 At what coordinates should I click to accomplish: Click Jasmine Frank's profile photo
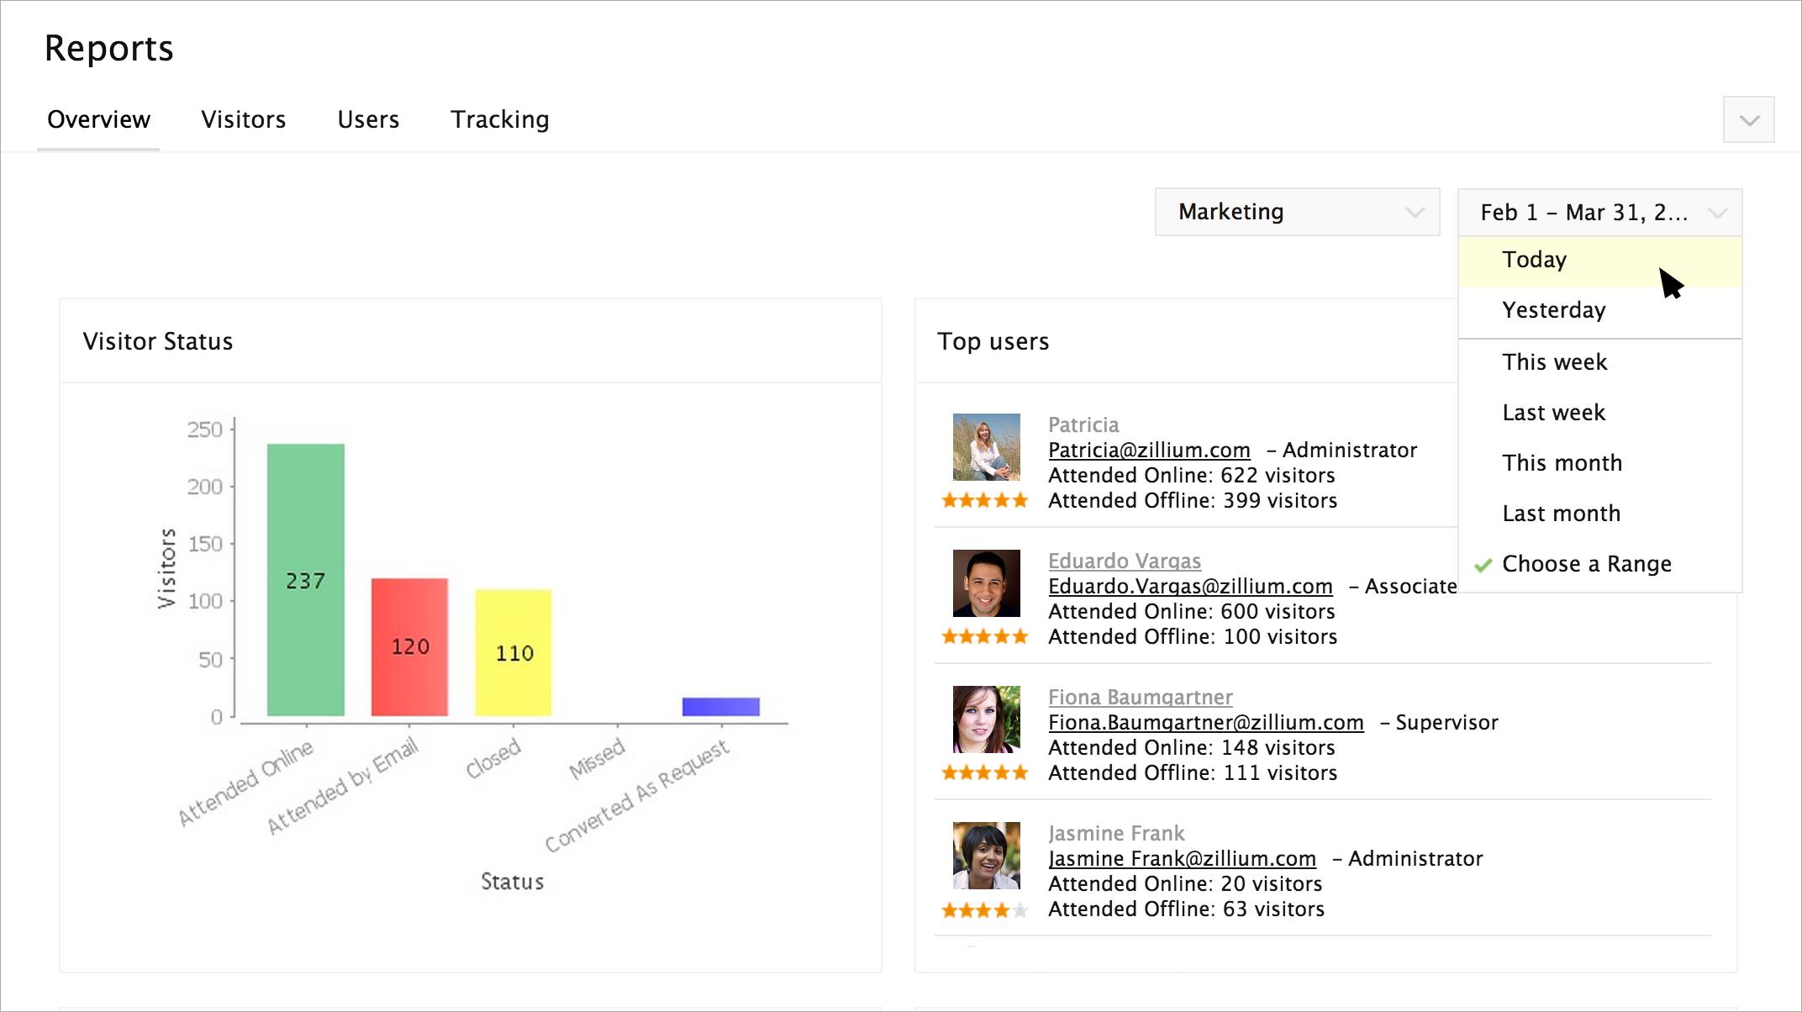[x=986, y=855]
